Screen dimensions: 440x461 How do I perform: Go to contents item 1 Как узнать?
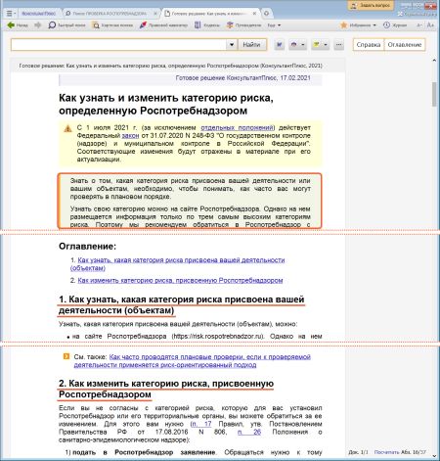tap(178, 264)
